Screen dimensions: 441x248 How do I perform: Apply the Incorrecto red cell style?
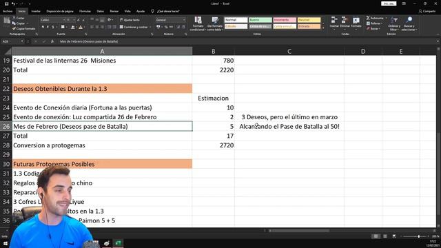tap(285, 20)
